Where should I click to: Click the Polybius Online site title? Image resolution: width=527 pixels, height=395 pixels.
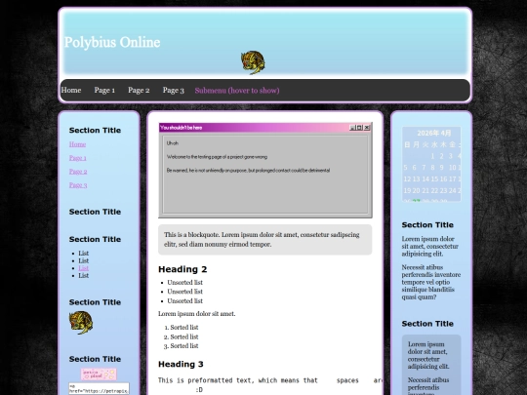112,42
